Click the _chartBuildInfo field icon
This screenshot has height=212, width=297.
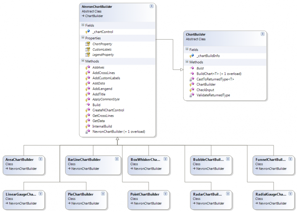pos(192,56)
